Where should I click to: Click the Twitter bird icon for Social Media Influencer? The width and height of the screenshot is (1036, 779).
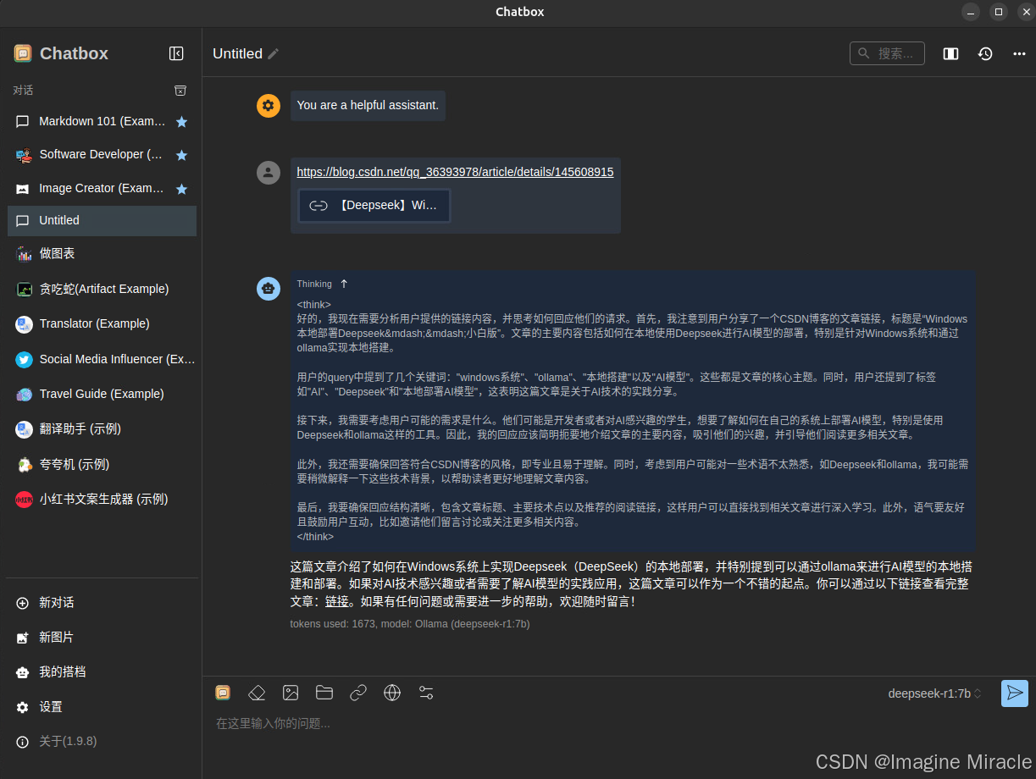click(24, 359)
